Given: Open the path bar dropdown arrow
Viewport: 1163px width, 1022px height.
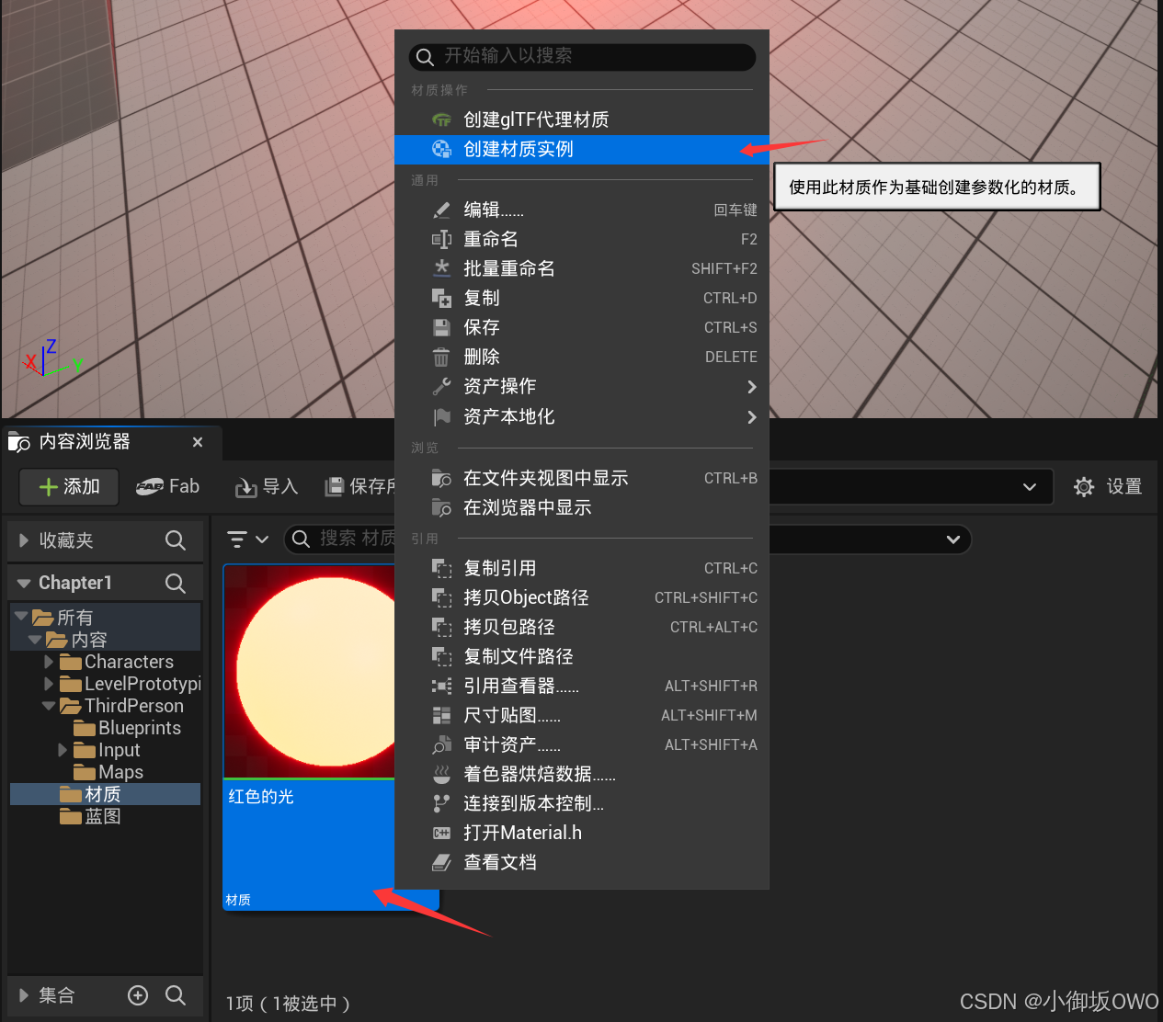Looking at the screenshot, I should point(1030,487).
